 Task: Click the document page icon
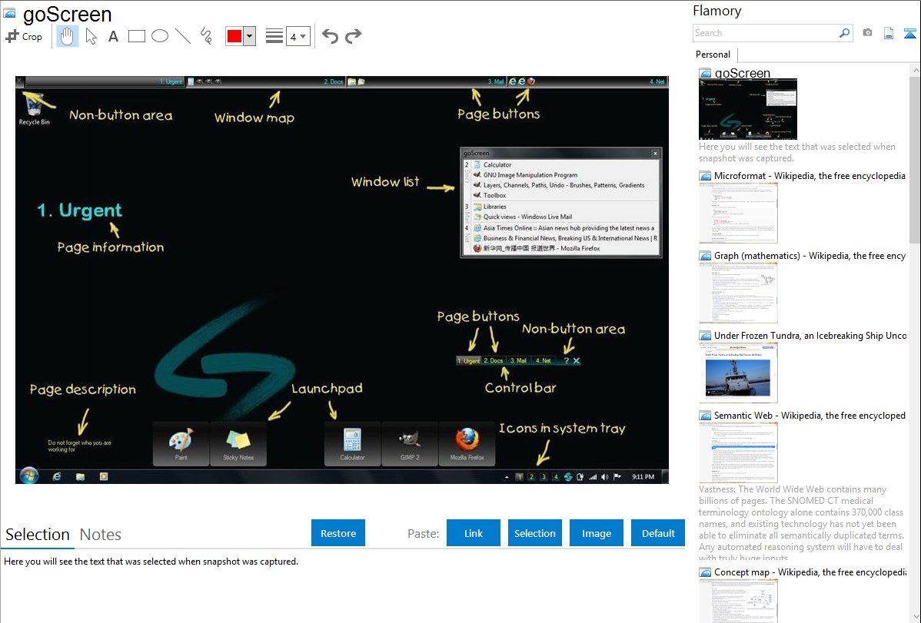889,33
